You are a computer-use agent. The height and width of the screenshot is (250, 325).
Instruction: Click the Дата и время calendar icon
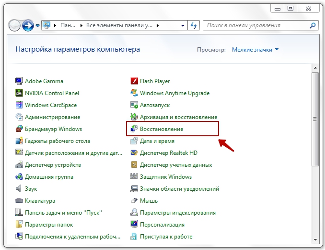pyautogui.click(x=134, y=141)
